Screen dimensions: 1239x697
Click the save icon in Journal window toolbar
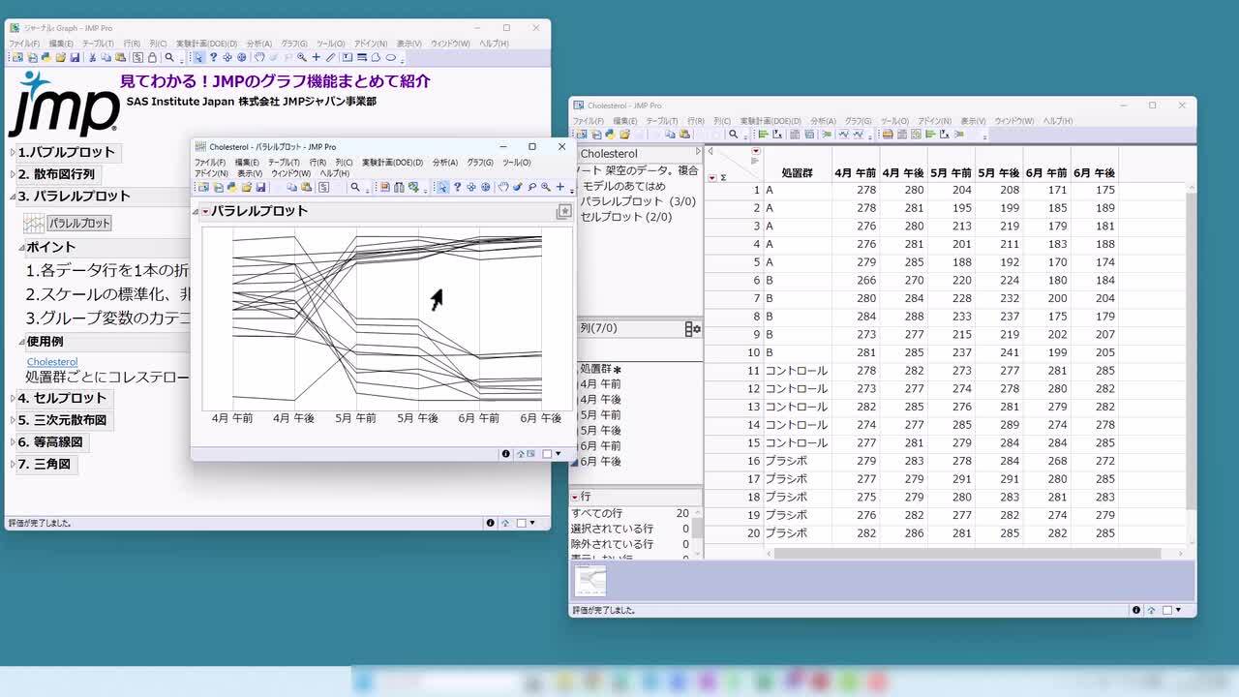click(75, 57)
